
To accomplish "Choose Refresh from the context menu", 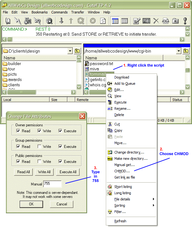I will (x=131, y=221).
